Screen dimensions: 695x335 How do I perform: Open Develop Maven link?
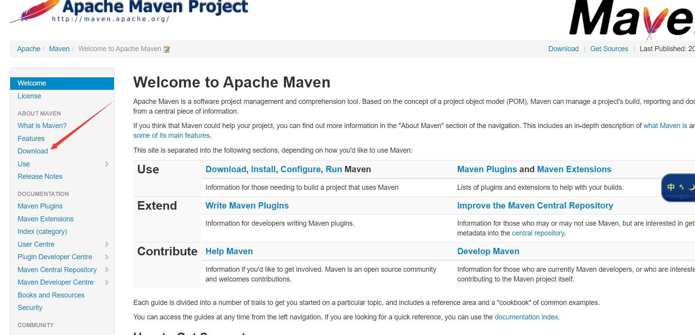488,251
